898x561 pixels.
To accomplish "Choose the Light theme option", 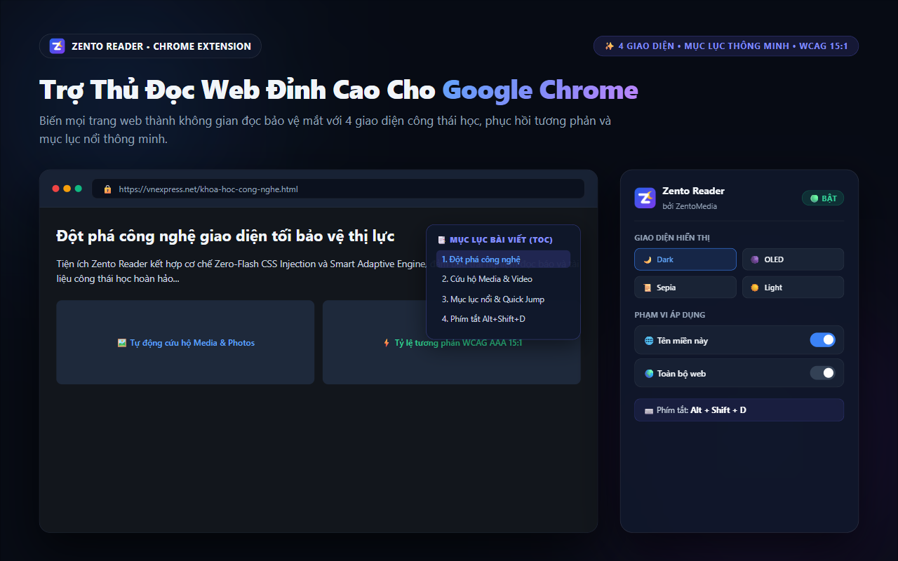I will click(793, 288).
